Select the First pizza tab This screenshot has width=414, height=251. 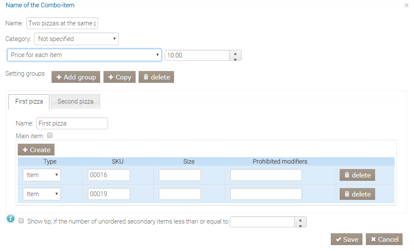tap(29, 101)
